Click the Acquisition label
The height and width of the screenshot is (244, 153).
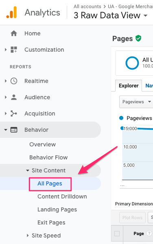pyautogui.click(x=40, y=113)
